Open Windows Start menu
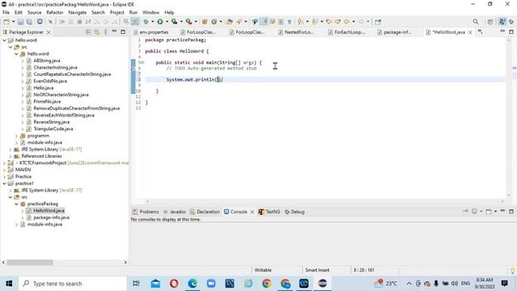 [x=9, y=284]
